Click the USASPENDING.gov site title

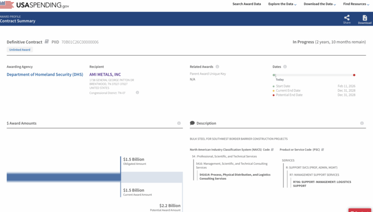tap(42, 5)
